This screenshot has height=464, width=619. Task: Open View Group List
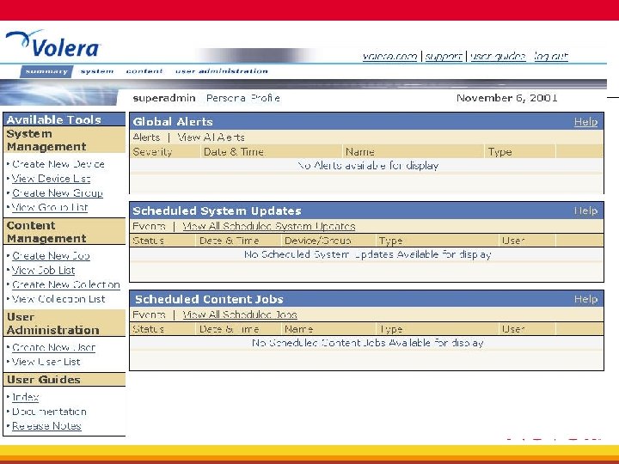(50, 207)
